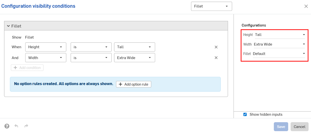Image resolution: width=311 pixels, height=134 pixels.
Task: Click the Add option rule button
Action: [134, 84]
